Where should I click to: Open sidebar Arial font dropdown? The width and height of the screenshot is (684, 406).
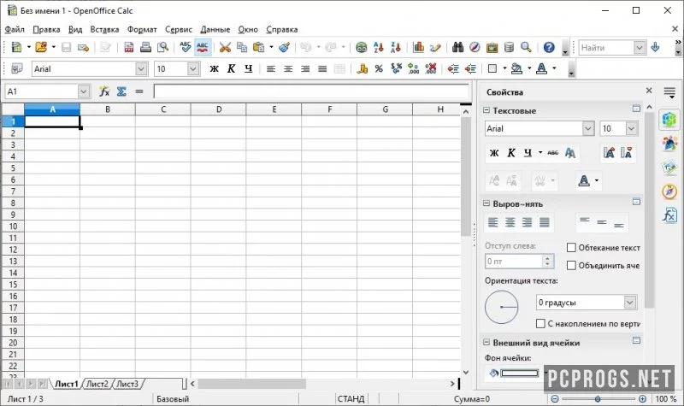588,128
